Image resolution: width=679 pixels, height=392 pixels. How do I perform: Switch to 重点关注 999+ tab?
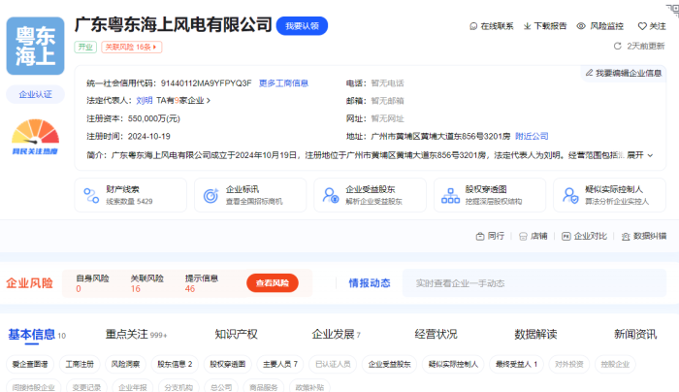pyautogui.click(x=136, y=335)
